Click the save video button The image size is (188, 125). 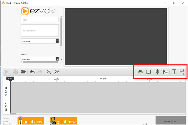(x=171, y=120)
